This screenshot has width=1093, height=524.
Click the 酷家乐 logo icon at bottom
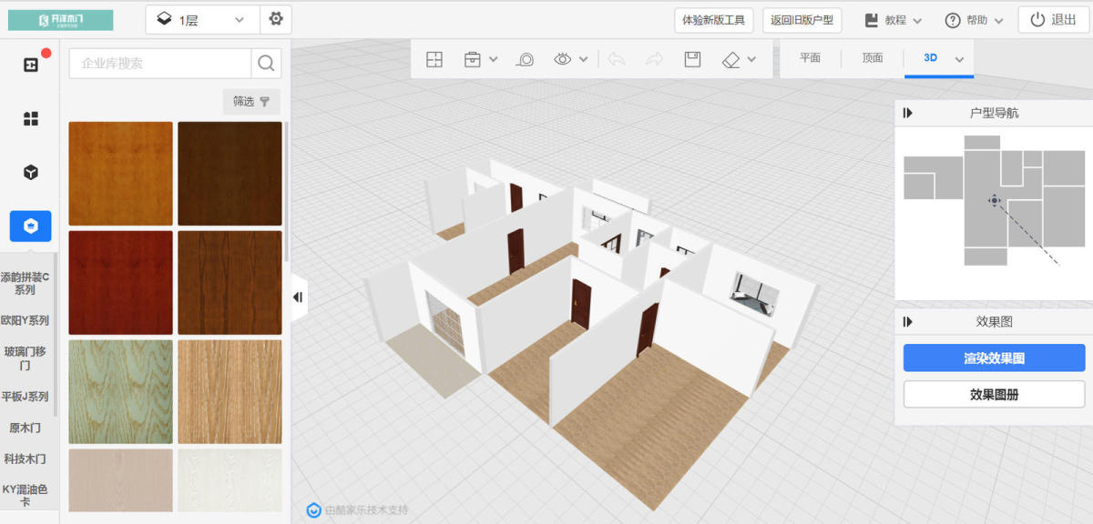313,510
